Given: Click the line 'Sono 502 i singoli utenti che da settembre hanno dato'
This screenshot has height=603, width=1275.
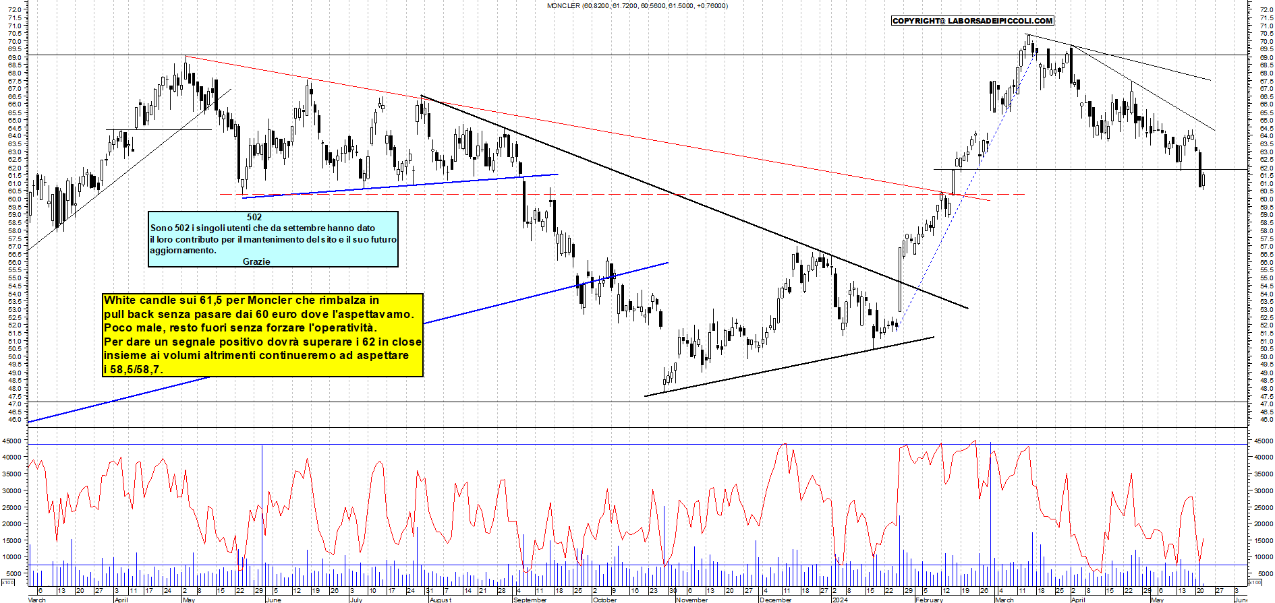Looking at the screenshot, I should (262, 228).
